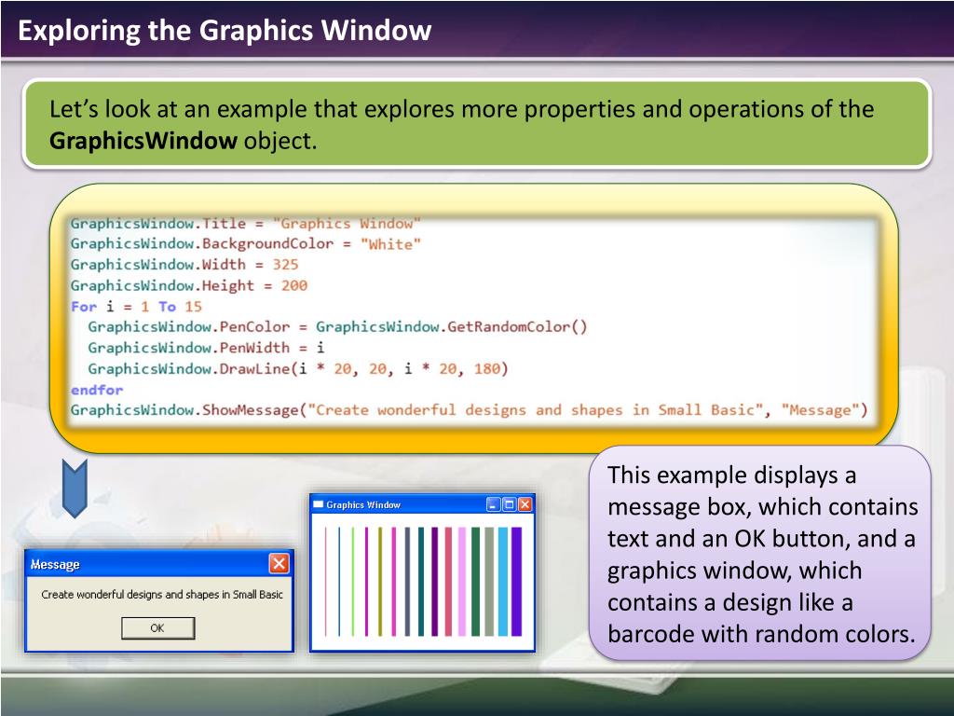Close the Message dialog box
The width and height of the screenshot is (954, 716).
279,564
